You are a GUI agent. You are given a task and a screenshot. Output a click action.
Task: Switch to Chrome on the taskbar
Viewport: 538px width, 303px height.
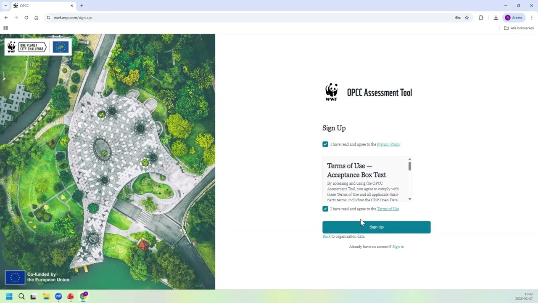83,296
